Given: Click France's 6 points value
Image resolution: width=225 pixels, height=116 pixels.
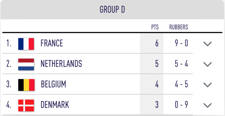Looking at the screenshot, I should pos(157,43).
